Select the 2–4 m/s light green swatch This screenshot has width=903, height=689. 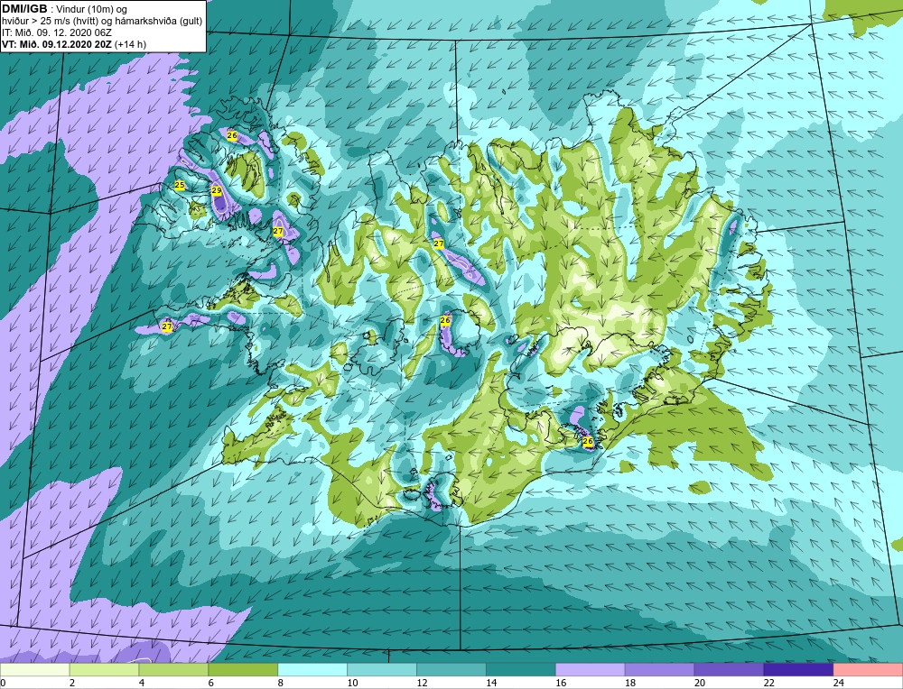coord(104,669)
